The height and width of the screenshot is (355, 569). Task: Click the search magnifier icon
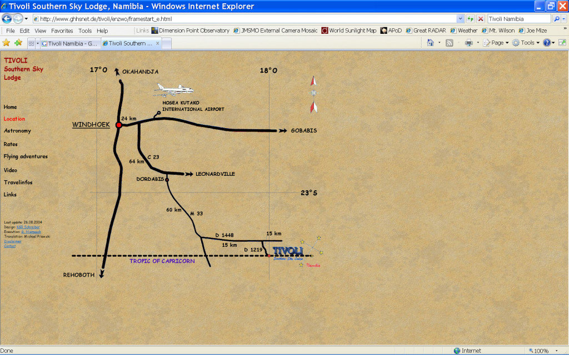click(x=556, y=18)
